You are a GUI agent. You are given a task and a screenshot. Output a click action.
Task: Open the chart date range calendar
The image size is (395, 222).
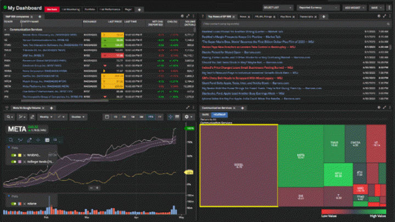pyautogui.click(x=107, y=117)
